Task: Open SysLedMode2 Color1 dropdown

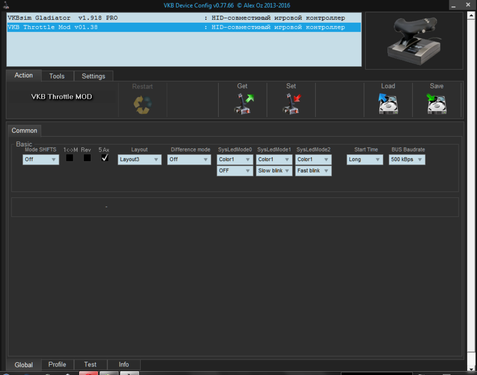Action: tap(313, 159)
